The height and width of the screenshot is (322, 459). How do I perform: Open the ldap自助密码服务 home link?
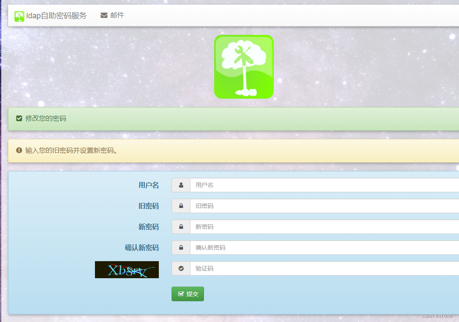tap(51, 16)
